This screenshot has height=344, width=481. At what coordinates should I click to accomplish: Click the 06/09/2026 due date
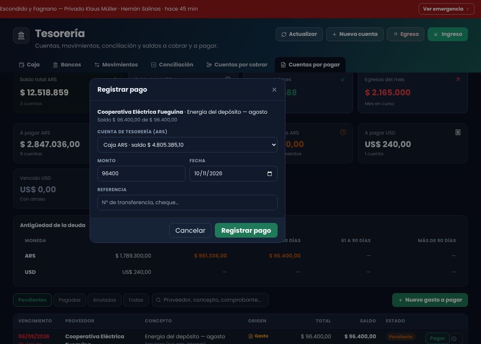point(34,336)
